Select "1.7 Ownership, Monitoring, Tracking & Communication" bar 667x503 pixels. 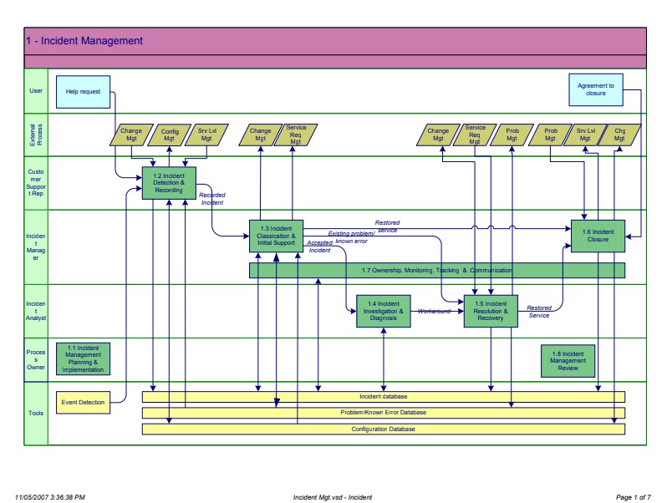coord(437,271)
